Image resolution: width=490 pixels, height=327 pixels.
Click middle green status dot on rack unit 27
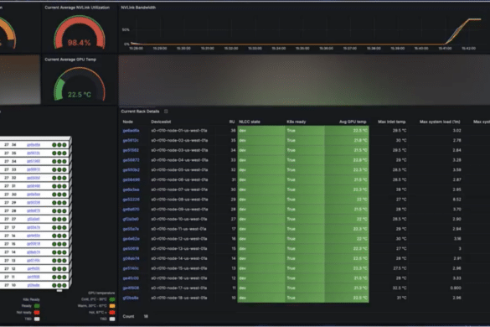(x=59, y=219)
